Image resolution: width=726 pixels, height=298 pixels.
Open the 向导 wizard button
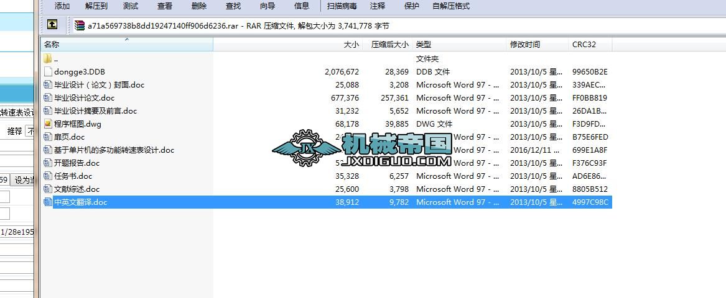[267, 6]
